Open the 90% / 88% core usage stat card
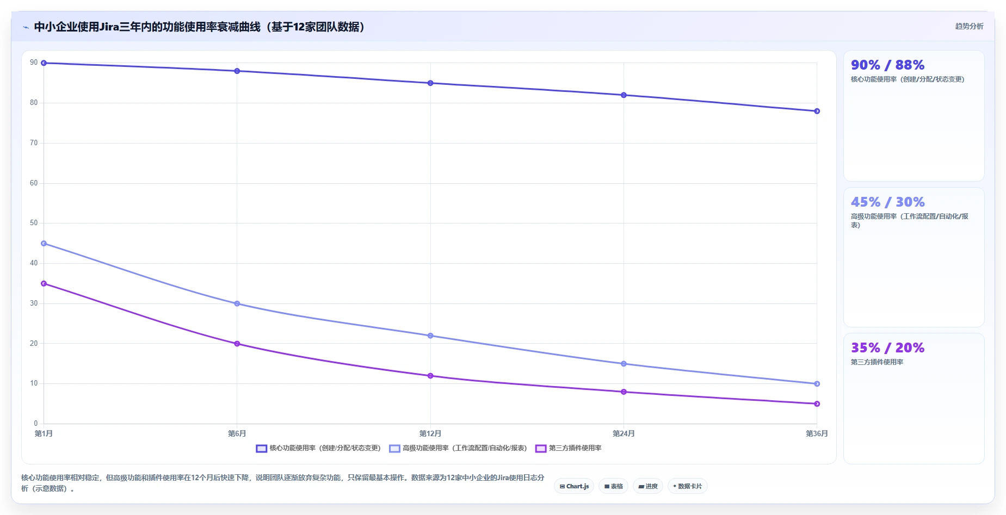This screenshot has width=1006, height=515. [914, 116]
